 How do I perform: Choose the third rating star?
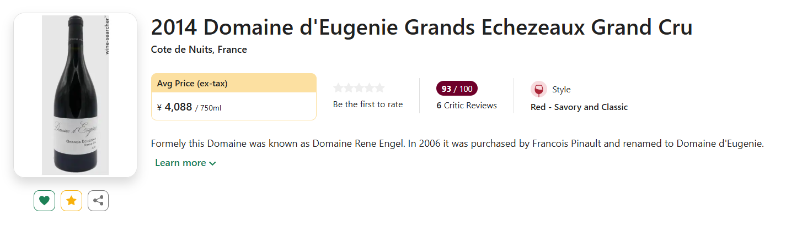[359, 88]
